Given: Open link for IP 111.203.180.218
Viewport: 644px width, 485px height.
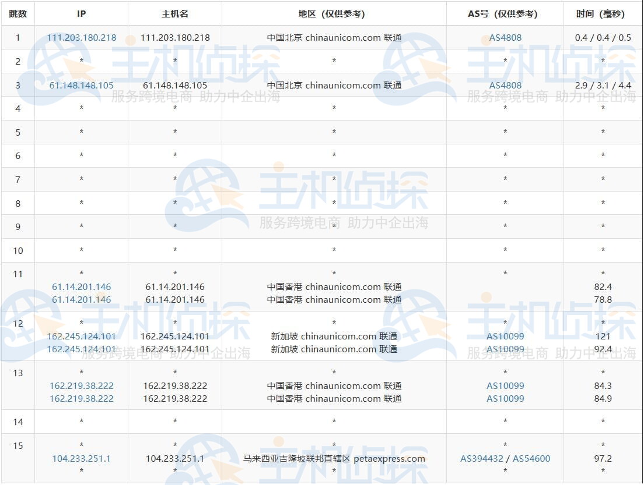Looking at the screenshot, I should click(x=81, y=37).
